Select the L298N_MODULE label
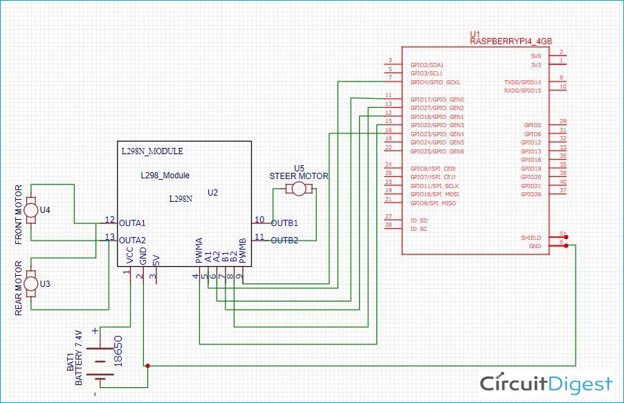Viewport: 624px width, 403px height. pos(152,151)
